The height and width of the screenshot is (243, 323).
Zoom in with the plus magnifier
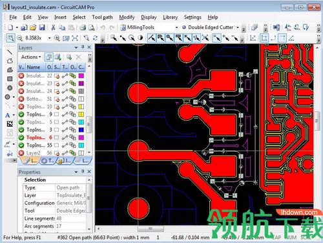tap(57, 38)
